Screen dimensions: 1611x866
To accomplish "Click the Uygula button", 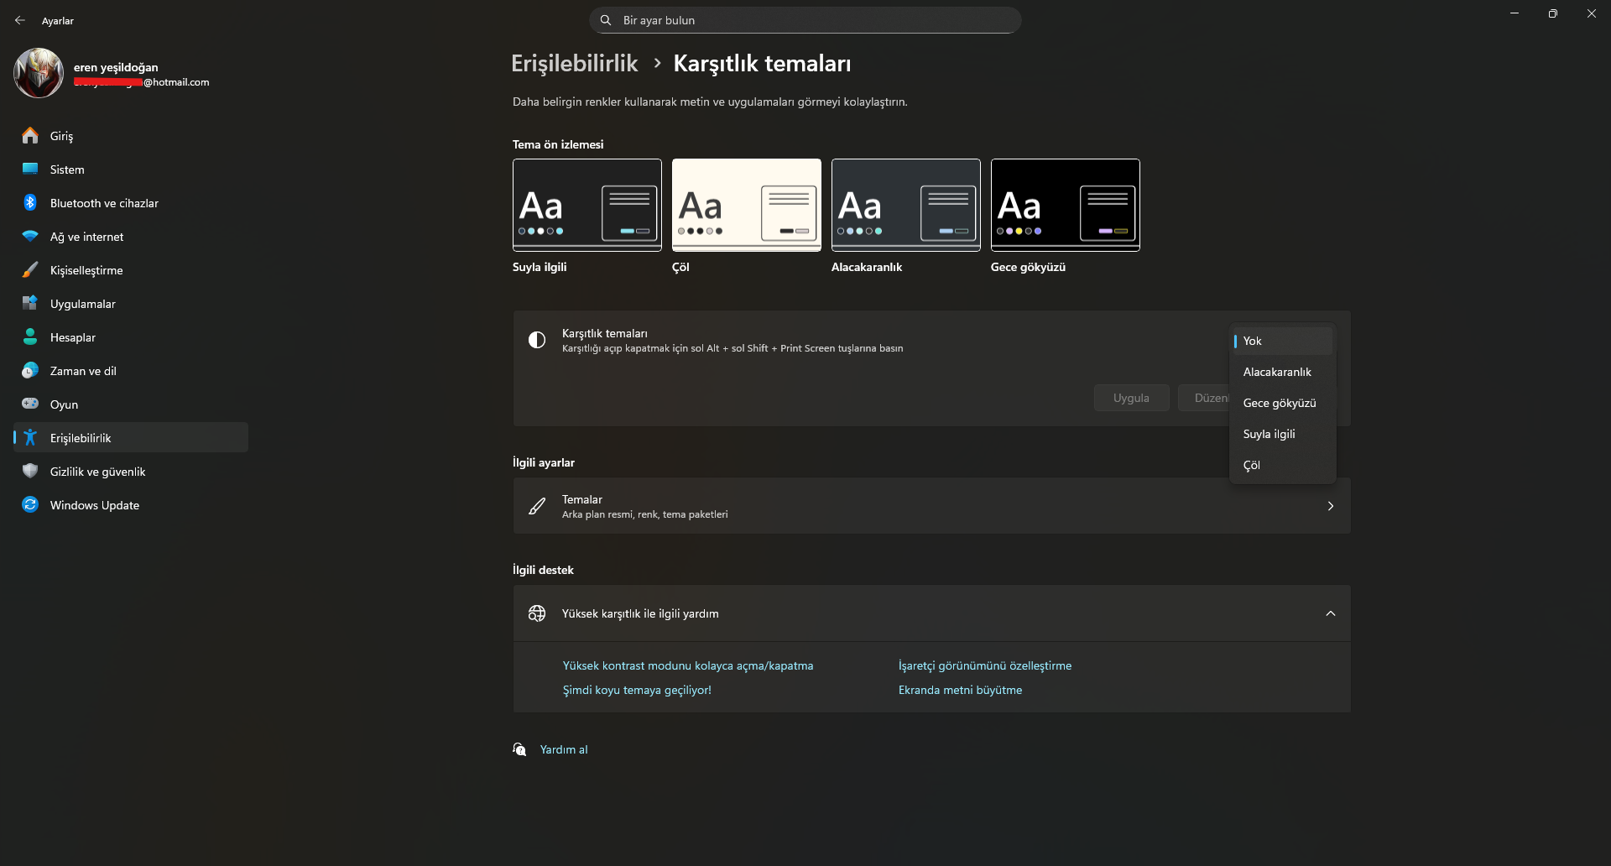I will point(1131,398).
